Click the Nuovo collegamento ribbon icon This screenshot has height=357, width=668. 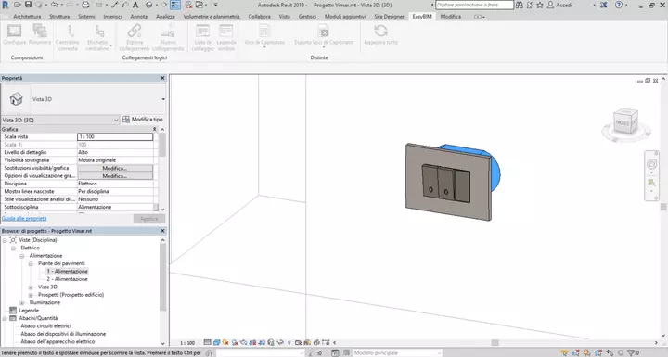pyautogui.click(x=168, y=31)
